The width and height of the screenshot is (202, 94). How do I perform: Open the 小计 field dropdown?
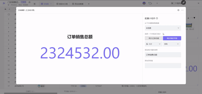154,44
